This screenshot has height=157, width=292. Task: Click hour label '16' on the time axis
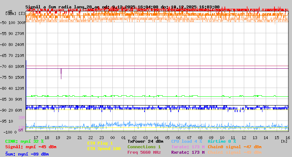click(x=288, y=138)
